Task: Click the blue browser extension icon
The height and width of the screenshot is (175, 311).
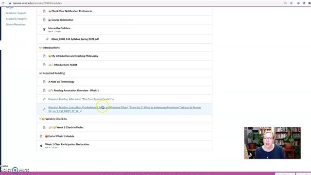Action: (298, 3)
